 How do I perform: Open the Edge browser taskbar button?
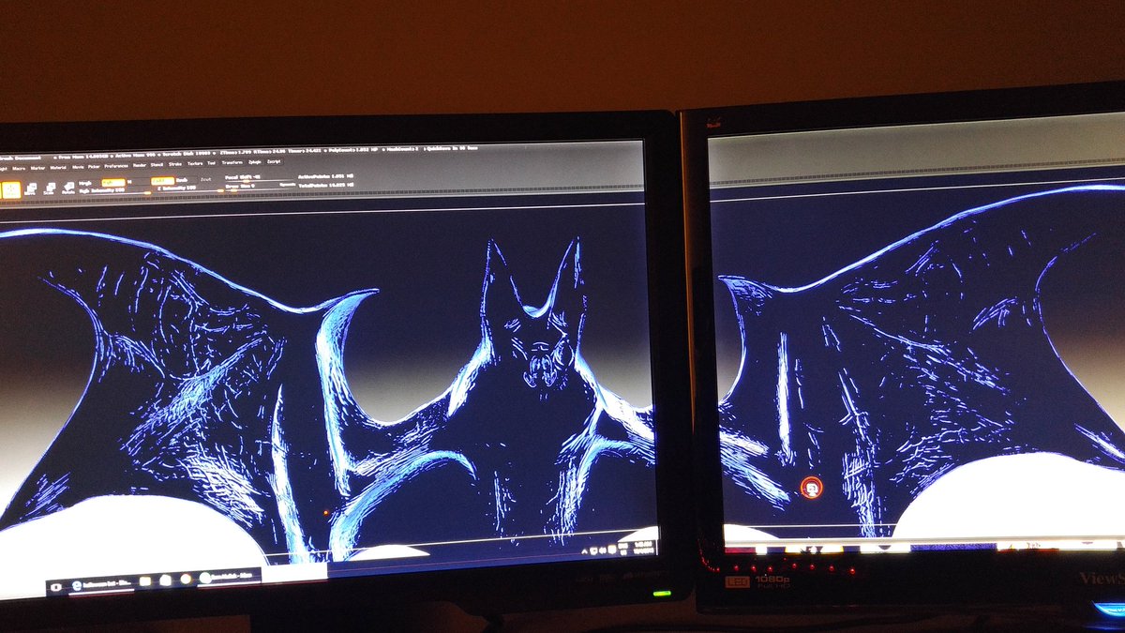tap(101, 585)
